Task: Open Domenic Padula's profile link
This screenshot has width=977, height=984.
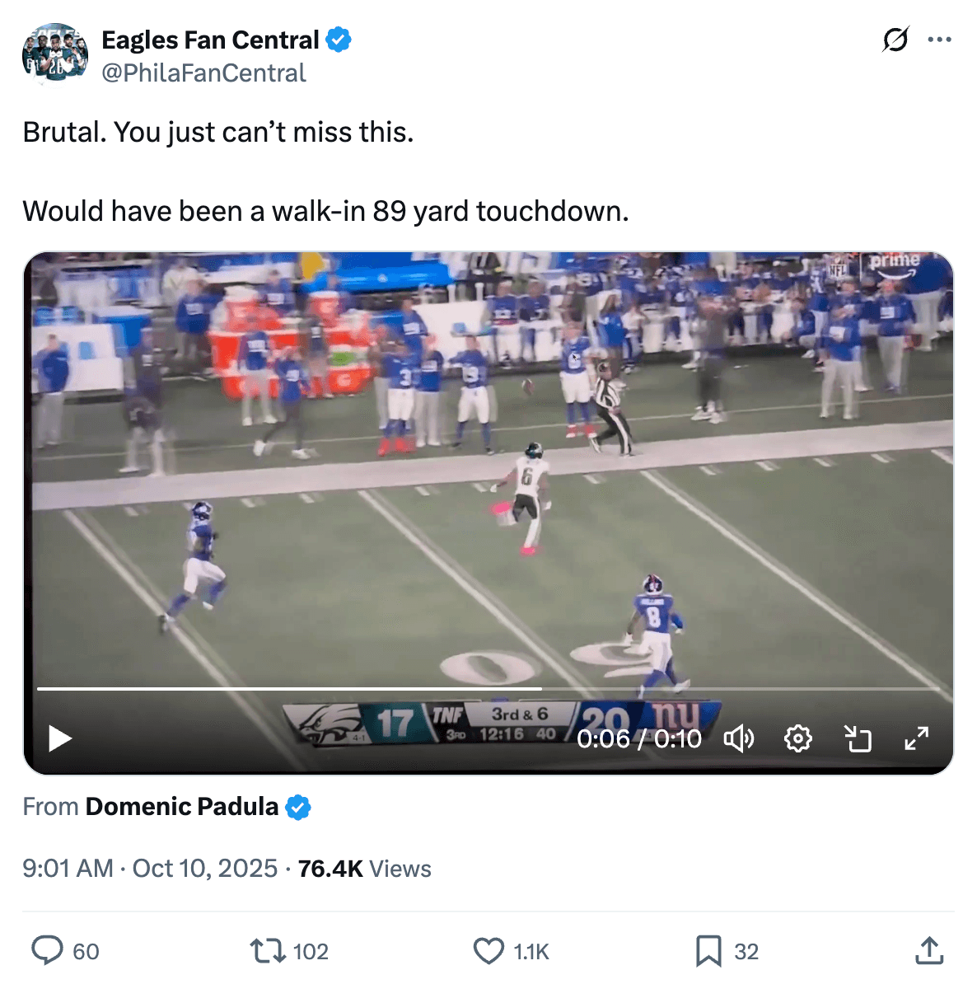Action: 181,807
